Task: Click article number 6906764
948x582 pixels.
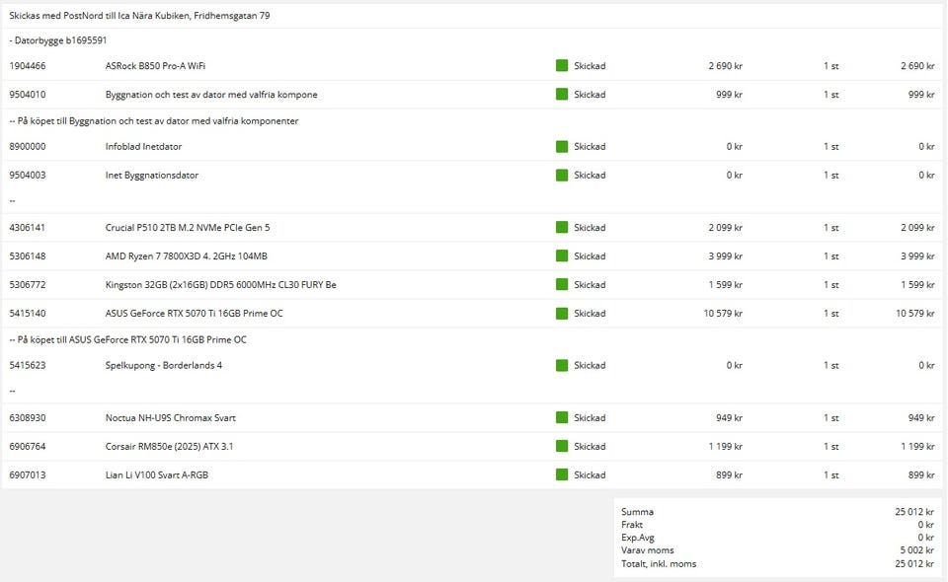Action: [28, 446]
